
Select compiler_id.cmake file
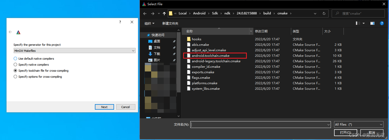point(206,66)
